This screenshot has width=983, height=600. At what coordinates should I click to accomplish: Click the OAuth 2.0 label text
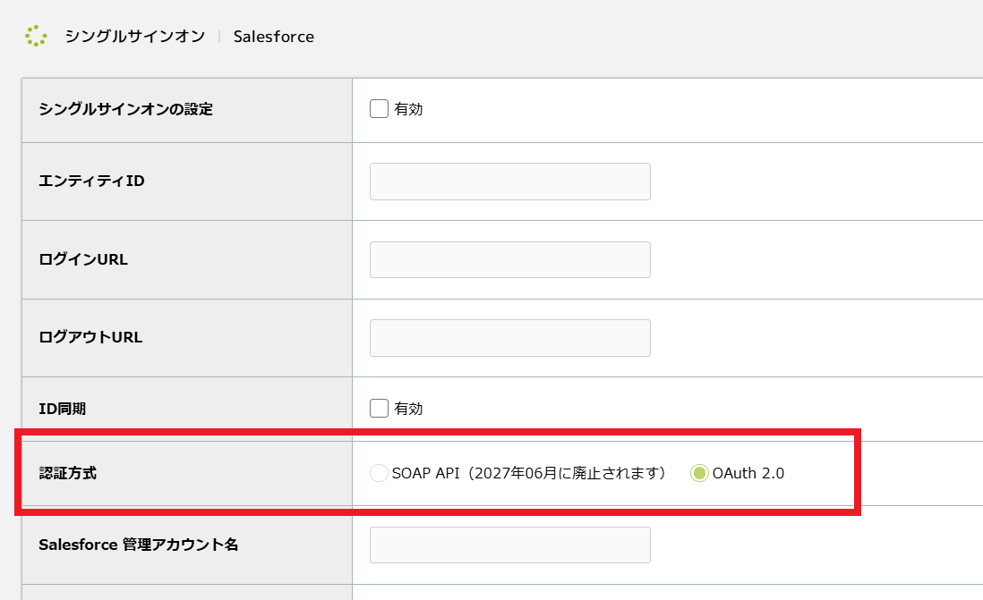(x=748, y=473)
